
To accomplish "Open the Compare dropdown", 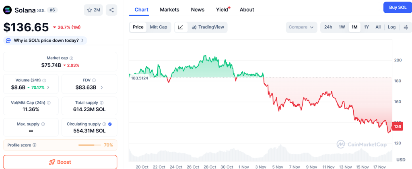I will (x=301, y=27).
